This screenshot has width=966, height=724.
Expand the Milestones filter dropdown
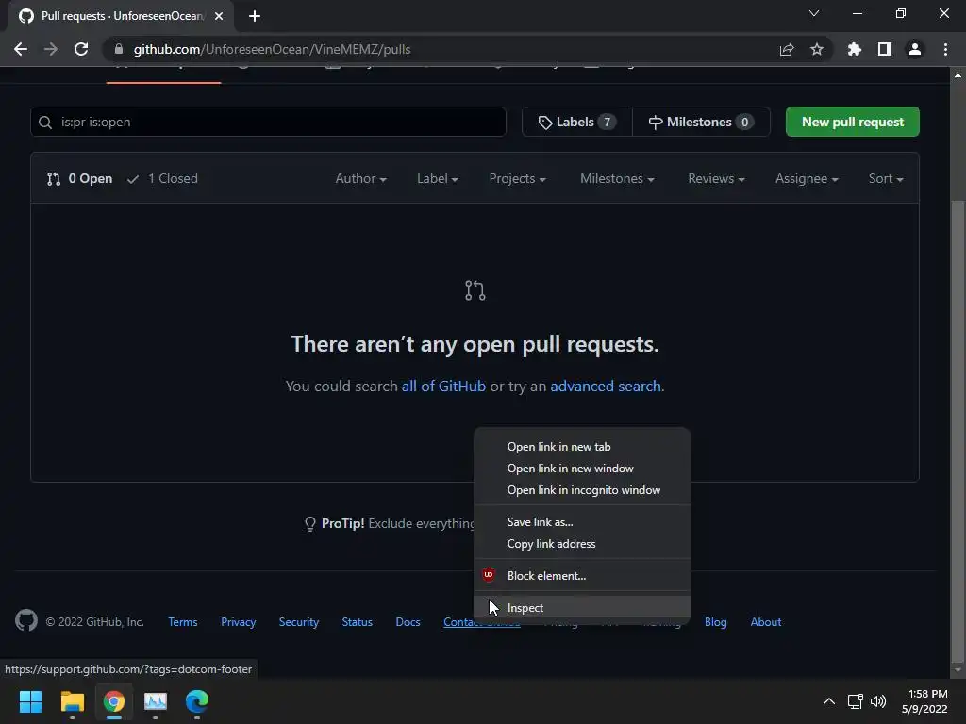click(617, 178)
